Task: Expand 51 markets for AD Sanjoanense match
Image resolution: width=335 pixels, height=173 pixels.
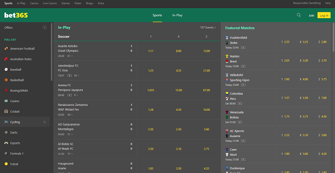Action: tap(70, 134)
